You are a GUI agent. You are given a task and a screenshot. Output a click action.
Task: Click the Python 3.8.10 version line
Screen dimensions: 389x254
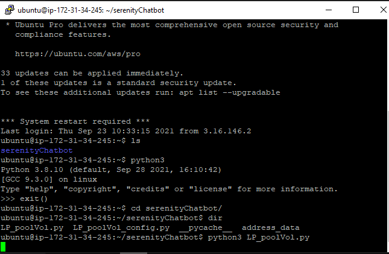pos(111,170)
